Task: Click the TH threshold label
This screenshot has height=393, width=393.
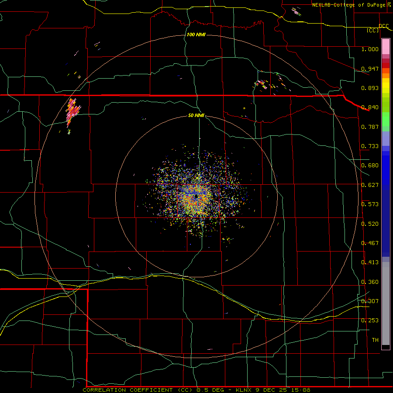Action: pyautogui.click(x=375, y=340)
